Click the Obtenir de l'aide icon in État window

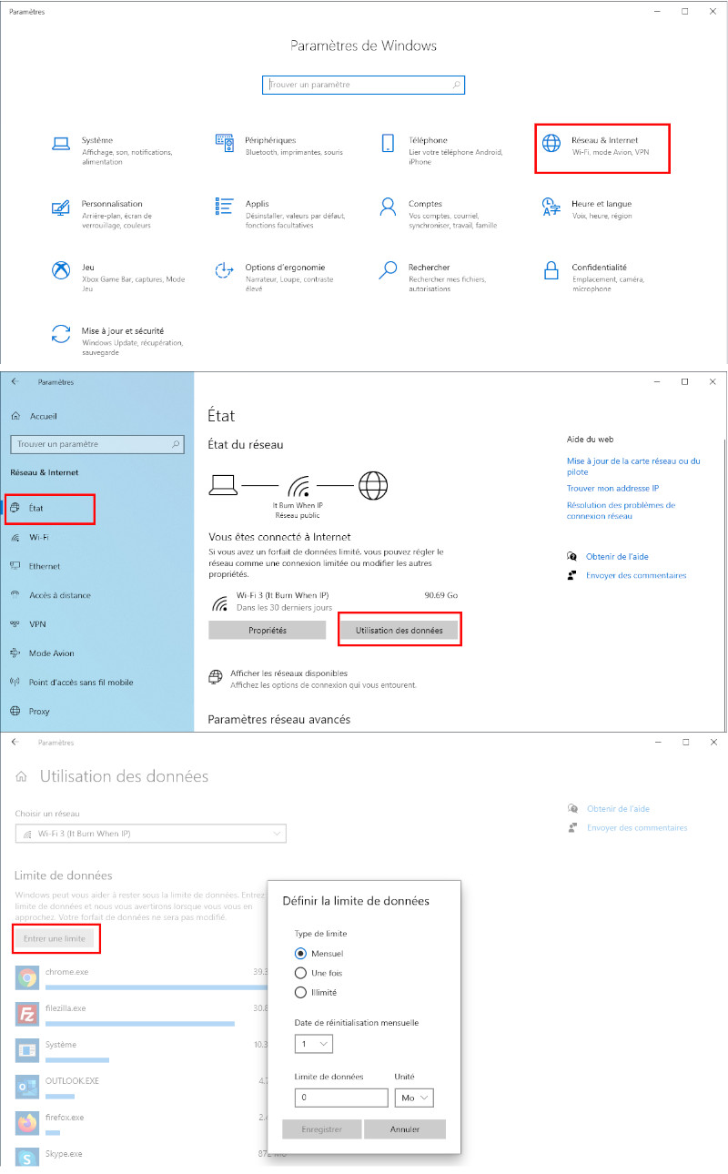[571, 556]
